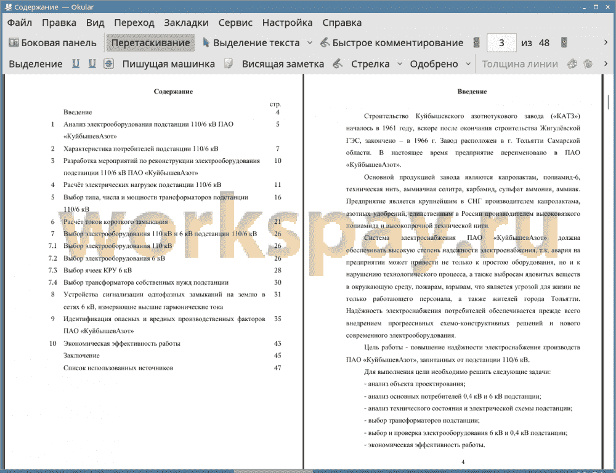Open the Стрелка shape dropdown arrow
616x473 pixels.
pyautogui.click(x=400, y=64)
